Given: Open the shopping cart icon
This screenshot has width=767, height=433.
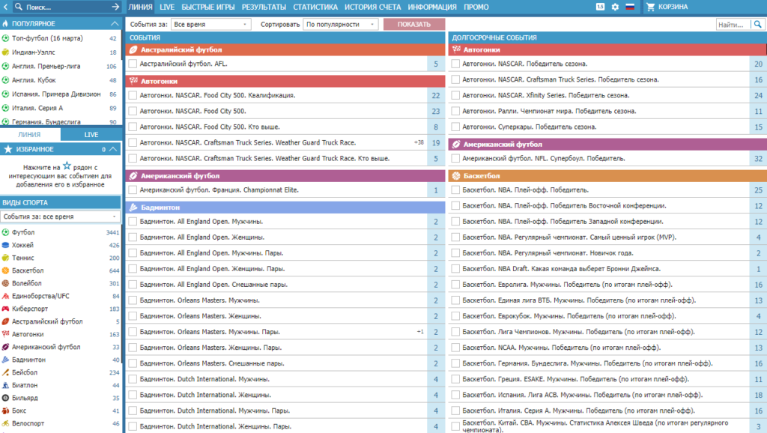Looking at the screenshot, I should [651, 7].
